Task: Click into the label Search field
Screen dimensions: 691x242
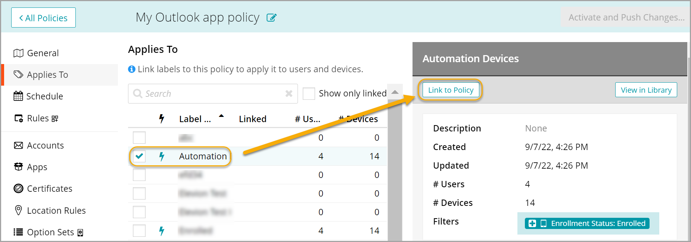Action: (209, 93)
